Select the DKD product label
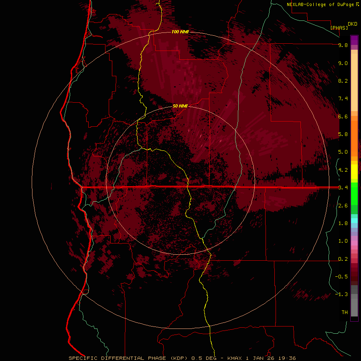 click(353, 24)
